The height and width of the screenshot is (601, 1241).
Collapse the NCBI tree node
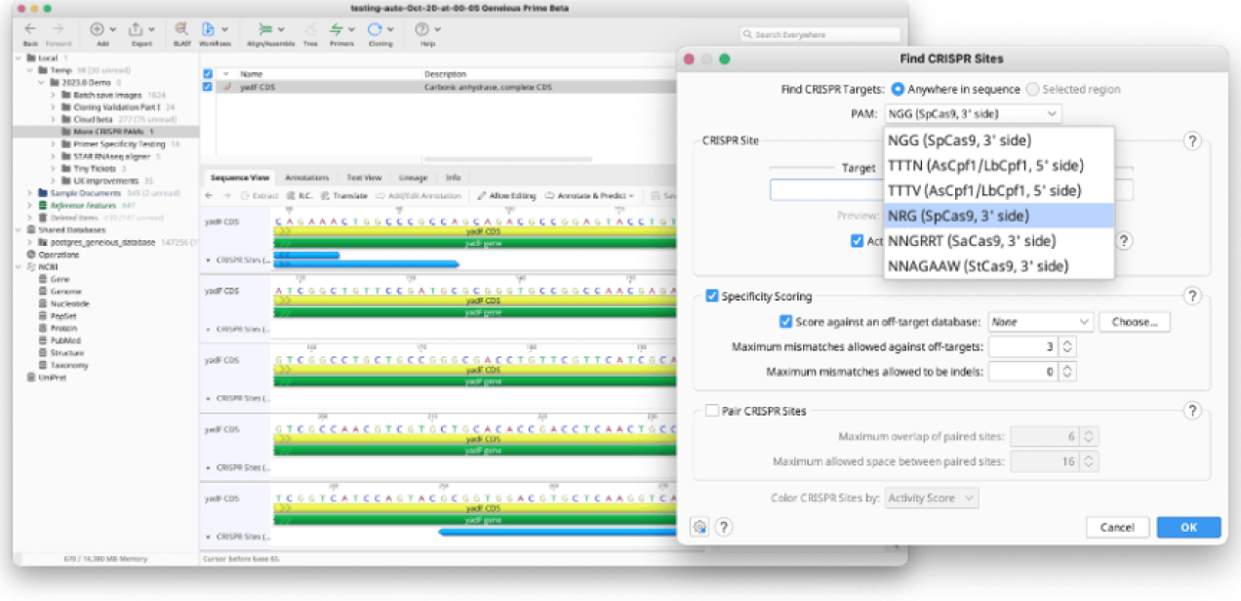pyautogui.click(x=19, y=266)
